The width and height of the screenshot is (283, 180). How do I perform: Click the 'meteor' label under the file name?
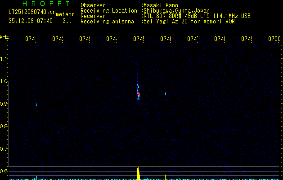tap(65, 14)
